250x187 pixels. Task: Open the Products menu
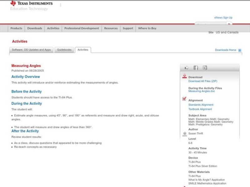(x=16, y=28)
